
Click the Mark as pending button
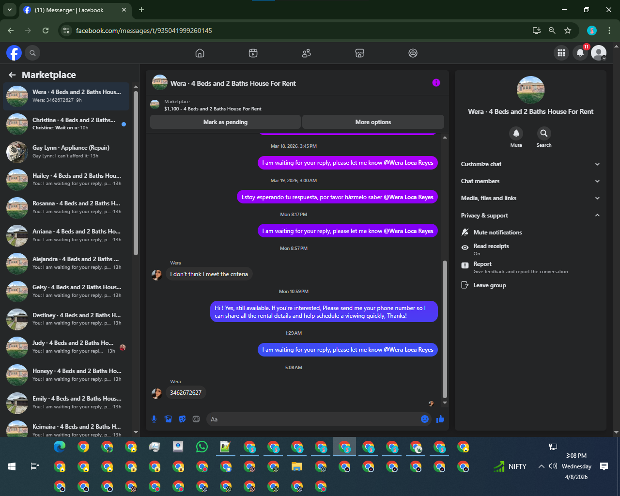[x=225, y=122]
